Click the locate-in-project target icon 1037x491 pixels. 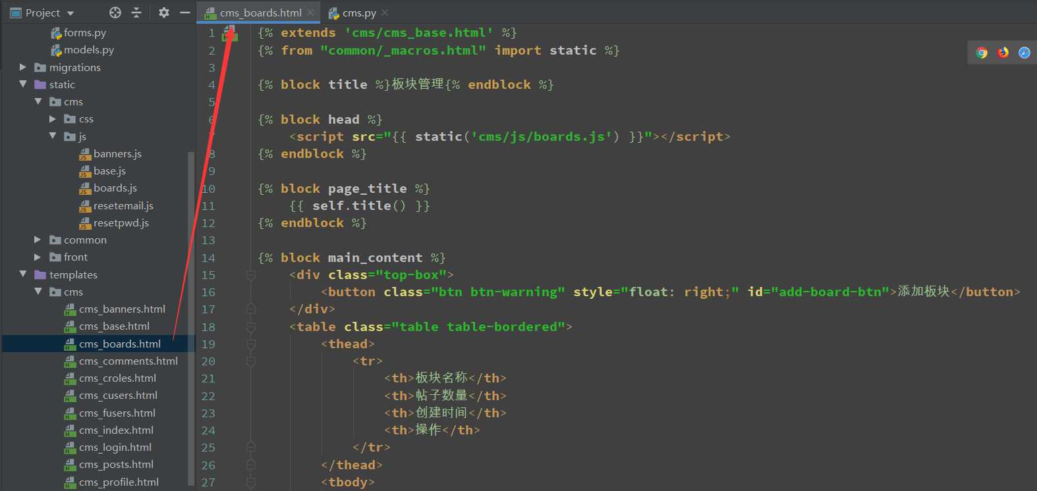pos(115,13)
